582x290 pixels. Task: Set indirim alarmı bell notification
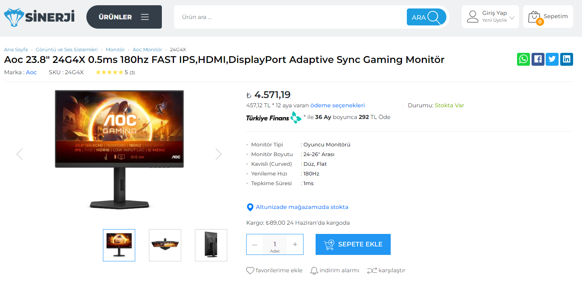click(x=314, y=271)
